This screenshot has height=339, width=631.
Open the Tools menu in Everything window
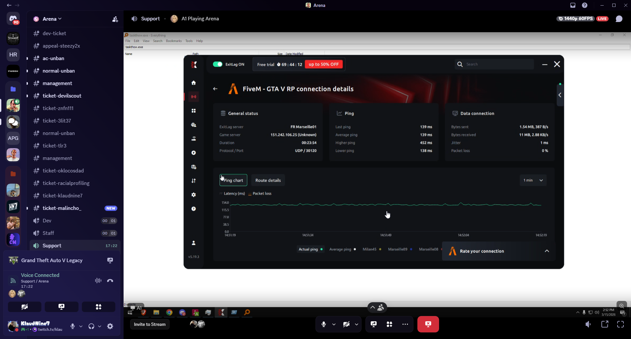pyautogui.click(x=189, y=41)
